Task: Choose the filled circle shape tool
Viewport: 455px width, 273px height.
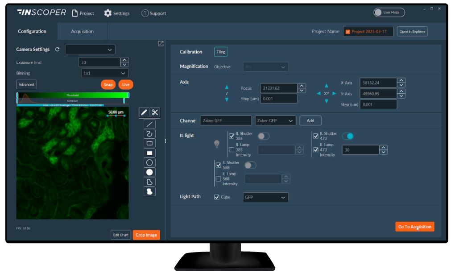Action: (x=149, y=172)
